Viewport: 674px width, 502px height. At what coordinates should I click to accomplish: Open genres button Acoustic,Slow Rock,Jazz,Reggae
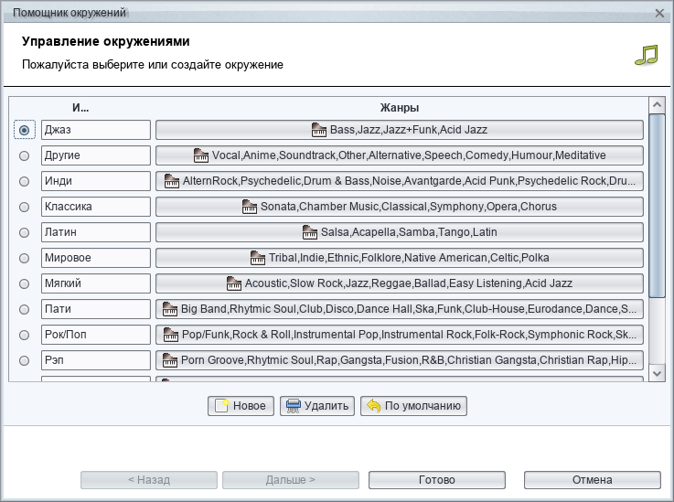[400, 283]
